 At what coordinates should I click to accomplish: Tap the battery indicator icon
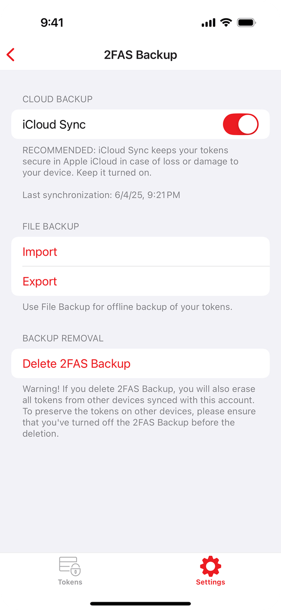pyautogui.click(x=245, y=22)
